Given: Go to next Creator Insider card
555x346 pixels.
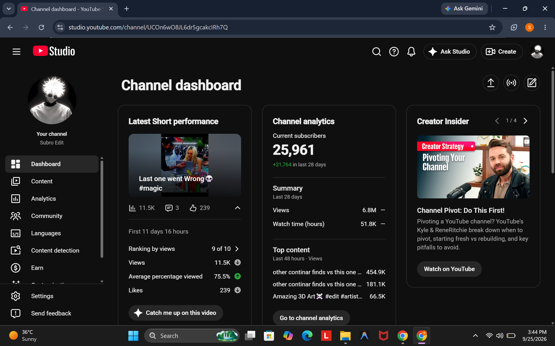Looking at the screenshot, I should (525, 121).
